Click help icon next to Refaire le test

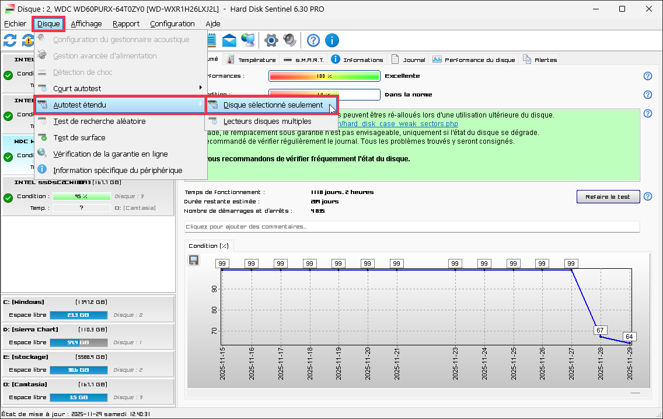pyautogui.click(x=647, y=197)
